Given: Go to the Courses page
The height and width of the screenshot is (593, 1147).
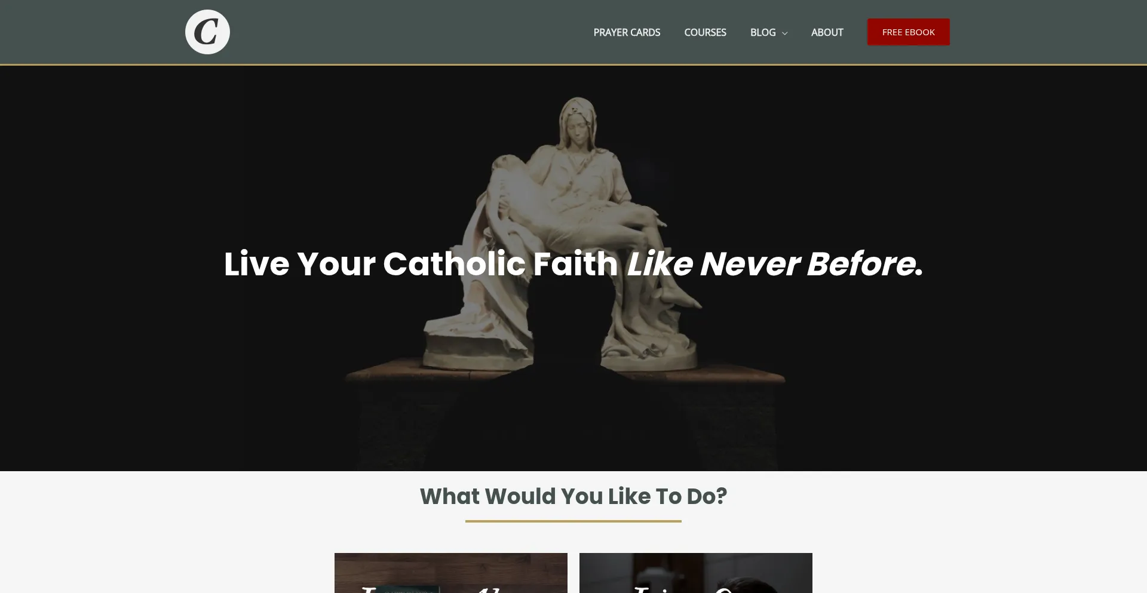Looking at the screenshot, I should (705, 32).
